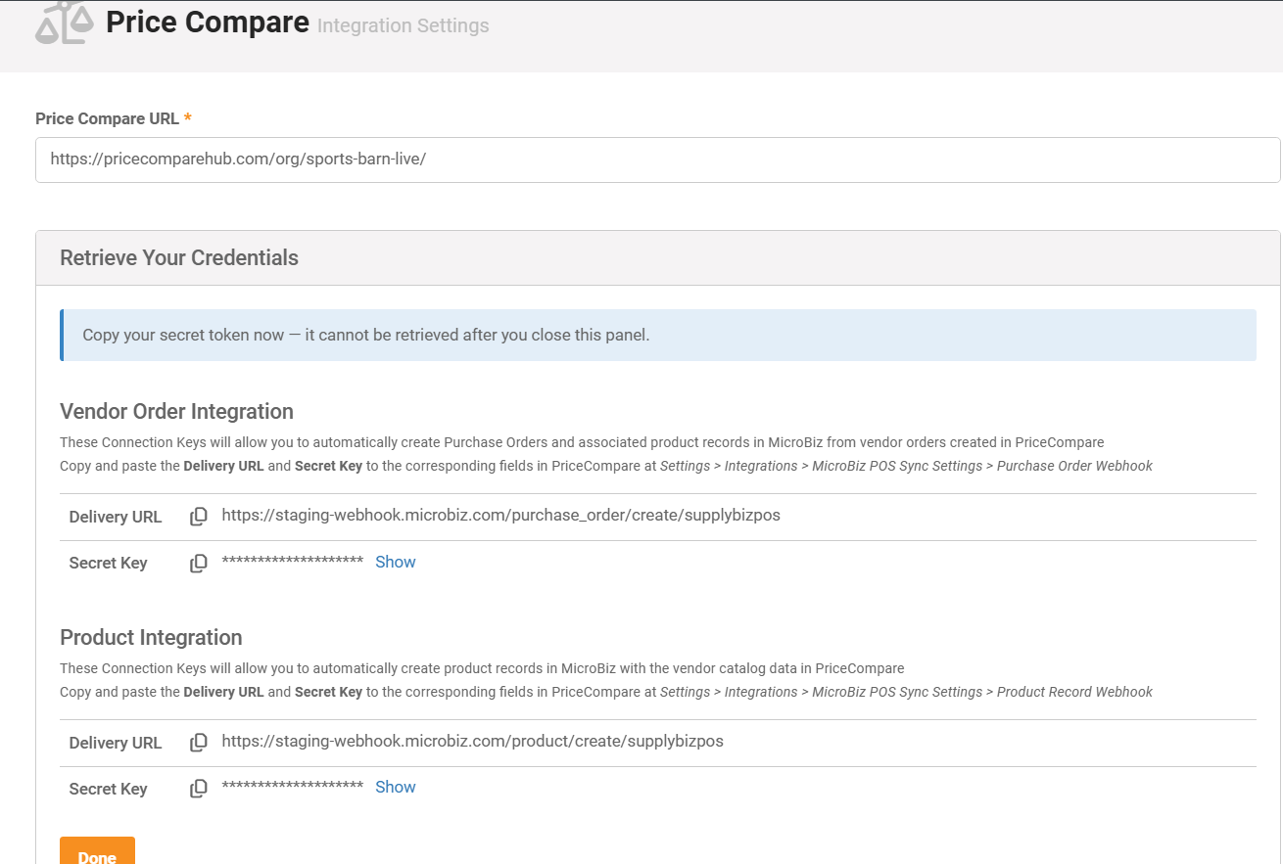
Task: Copy the Vendor Order Secret Key
Action: point(199,564)
